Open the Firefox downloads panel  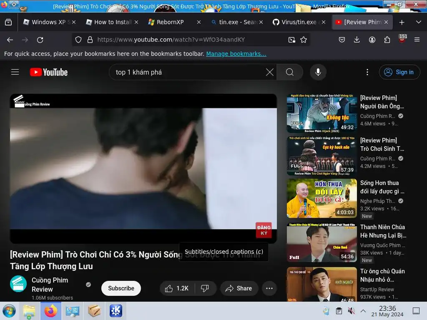[357, 40]
